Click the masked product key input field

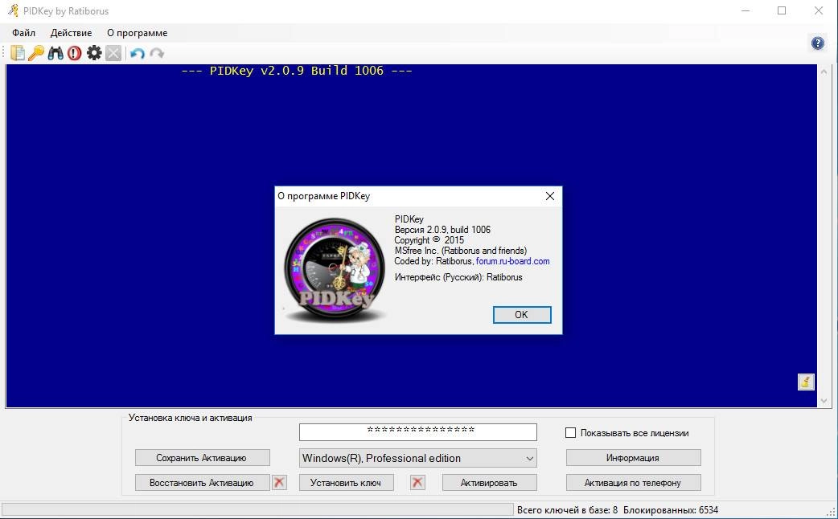pyautogui.click(x=418, y=432)
